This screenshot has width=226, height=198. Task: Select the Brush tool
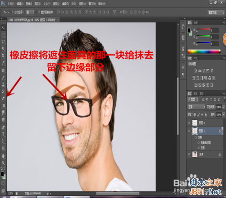click(3, 78)
